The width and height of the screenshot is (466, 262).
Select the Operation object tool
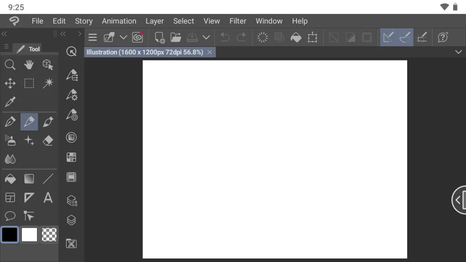tap(48, 65)
